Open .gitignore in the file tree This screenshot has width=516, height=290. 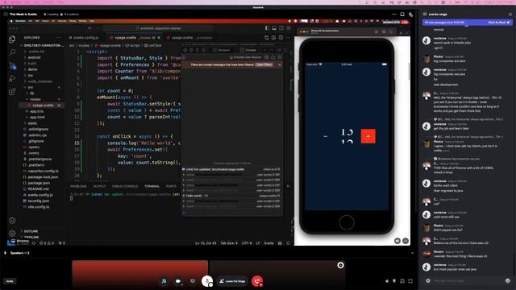coord(35,141)
